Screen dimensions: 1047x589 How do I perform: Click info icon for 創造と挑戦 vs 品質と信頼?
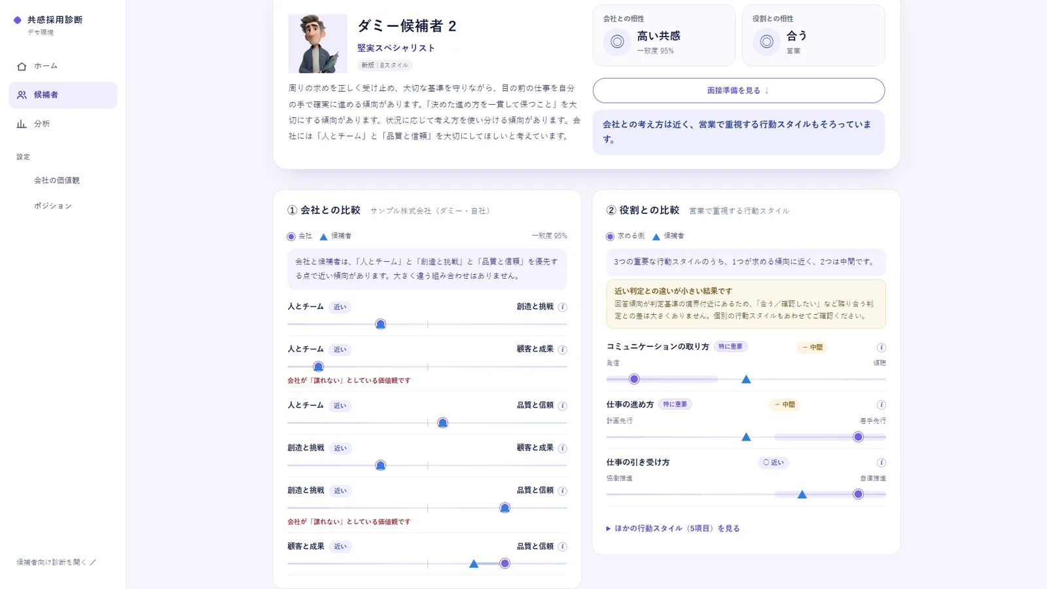[562, 491]
